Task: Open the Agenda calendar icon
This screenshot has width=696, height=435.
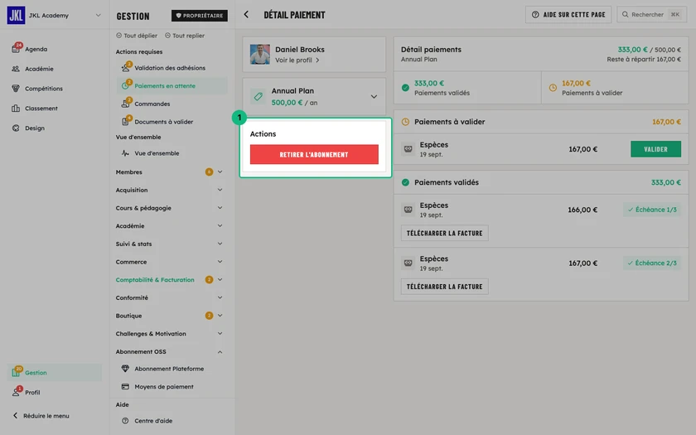Action: coord(16,49)
